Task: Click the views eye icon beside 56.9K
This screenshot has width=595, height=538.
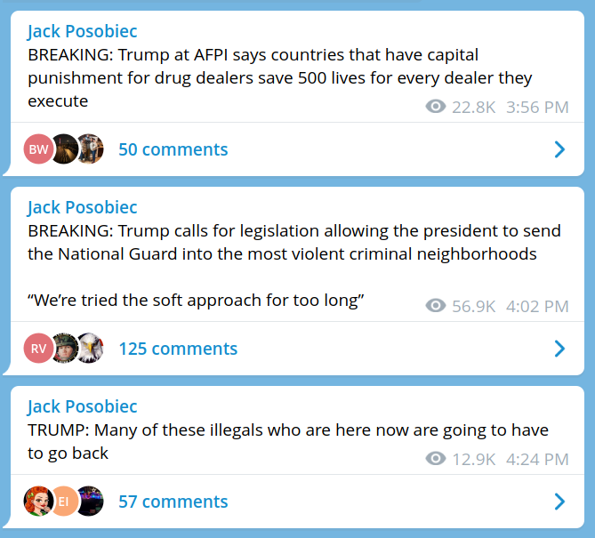Action: tap(436, 307)
